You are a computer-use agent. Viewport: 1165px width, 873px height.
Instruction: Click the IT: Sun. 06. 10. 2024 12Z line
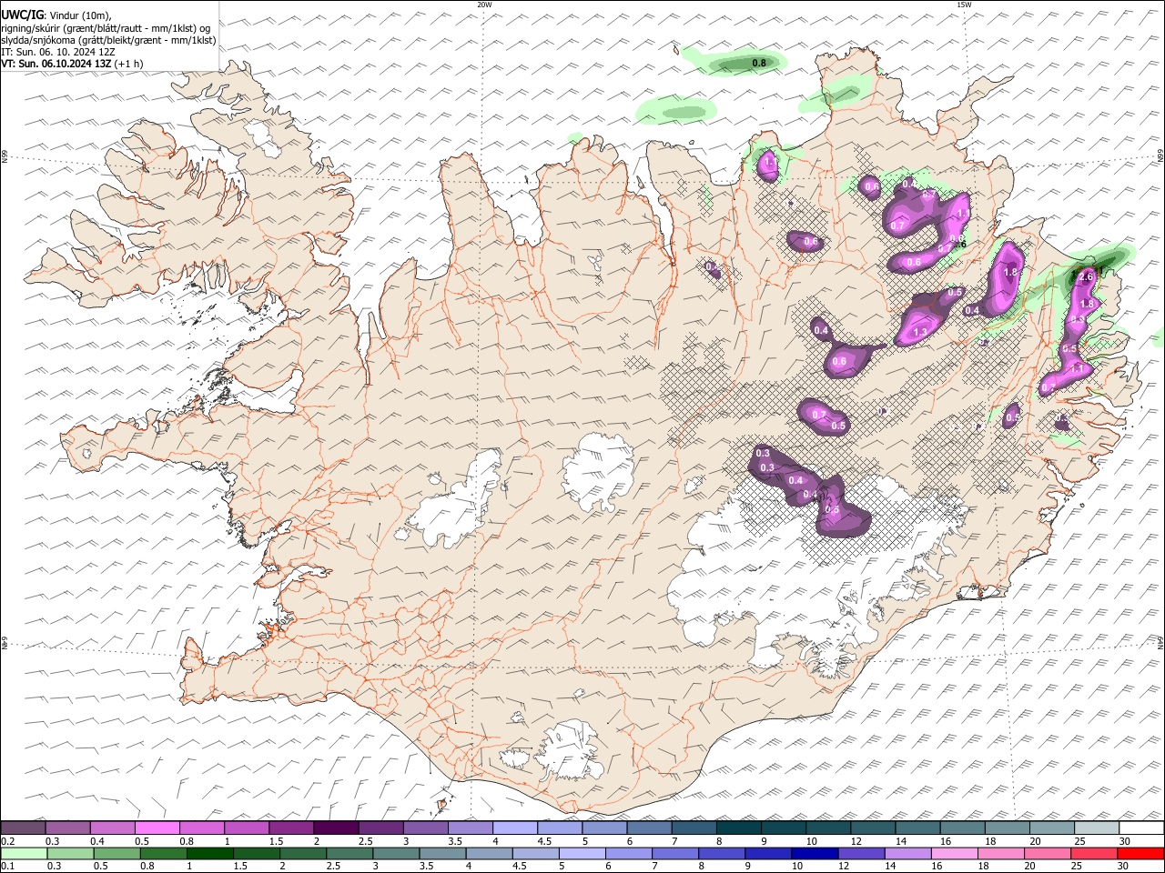pos(56,52)
